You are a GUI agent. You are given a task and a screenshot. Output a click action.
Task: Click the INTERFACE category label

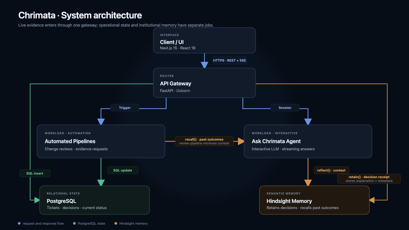coord(169,35)
